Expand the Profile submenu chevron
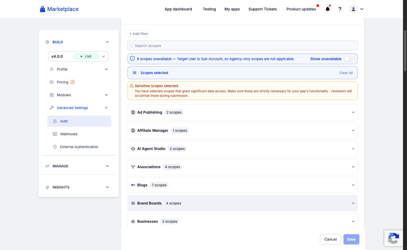The height and width of the screenshot is (250, 407). coord(106,69)
